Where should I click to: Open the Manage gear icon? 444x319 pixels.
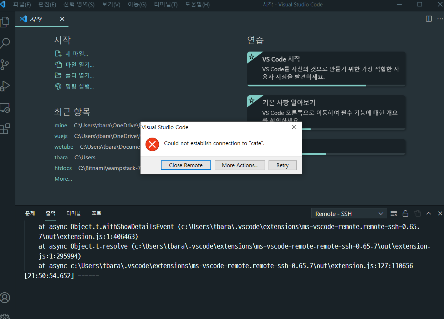click(x=5, y=316)
